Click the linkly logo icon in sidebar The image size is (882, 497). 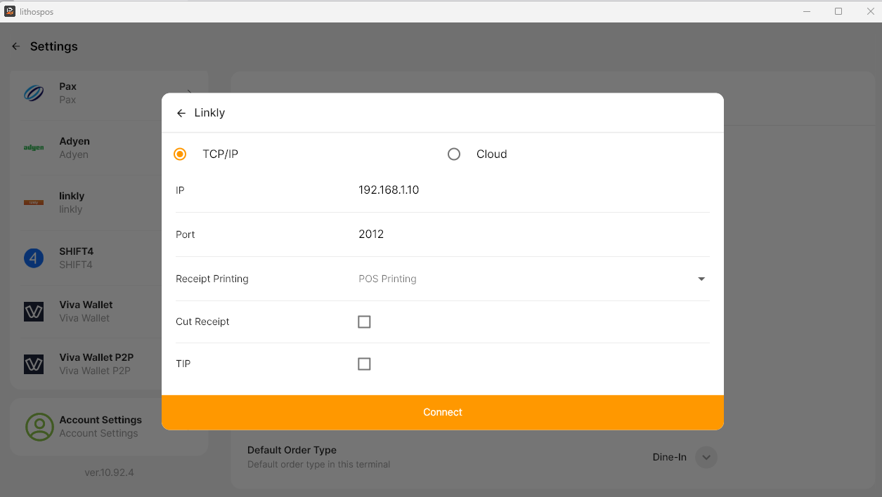tap(34, 202)
